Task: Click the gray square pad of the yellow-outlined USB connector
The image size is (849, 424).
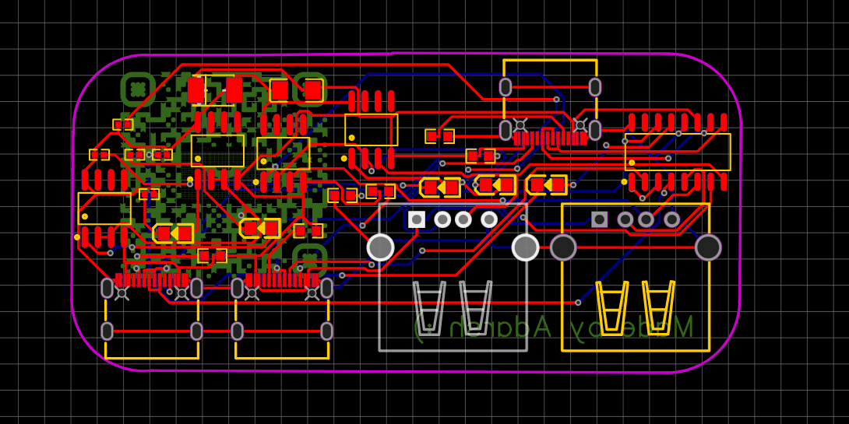Action: [600, 219]
